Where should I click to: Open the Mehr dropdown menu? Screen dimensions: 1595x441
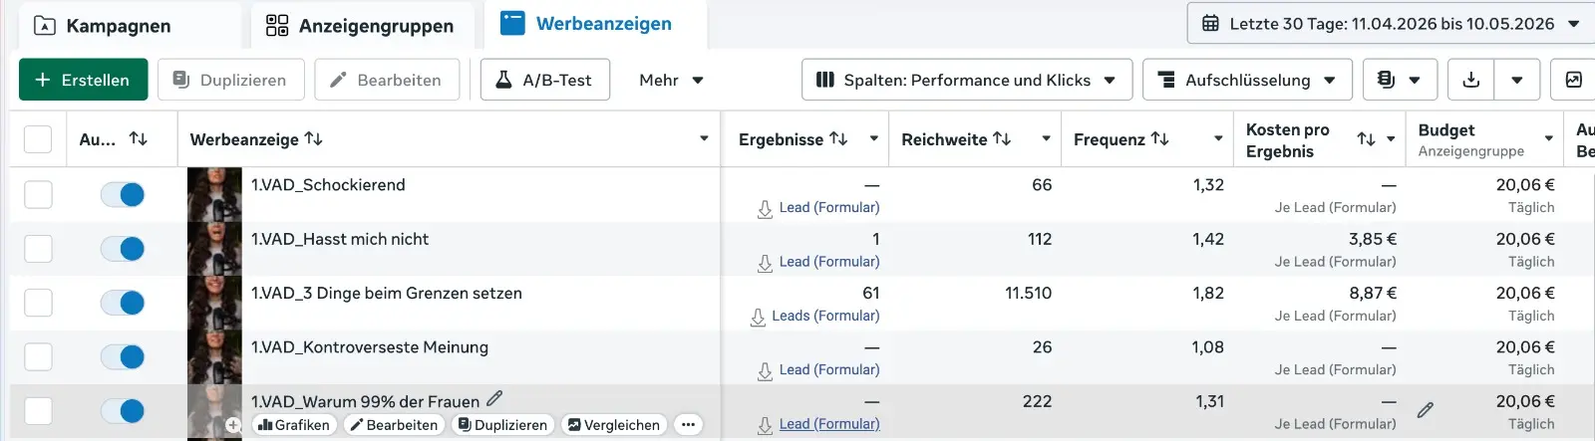[671, 80]
